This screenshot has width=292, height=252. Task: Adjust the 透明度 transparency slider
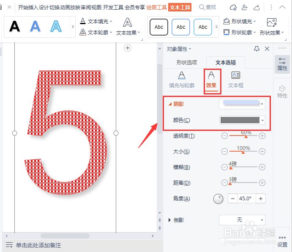coord(246,136)
